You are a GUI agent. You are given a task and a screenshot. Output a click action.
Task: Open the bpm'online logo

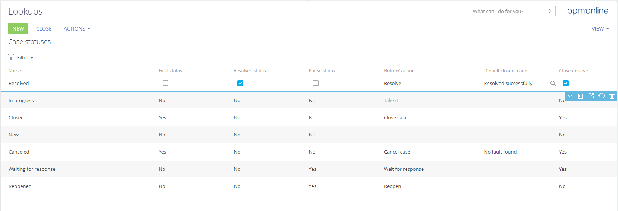pyautogui.click(x=587, y=11)
